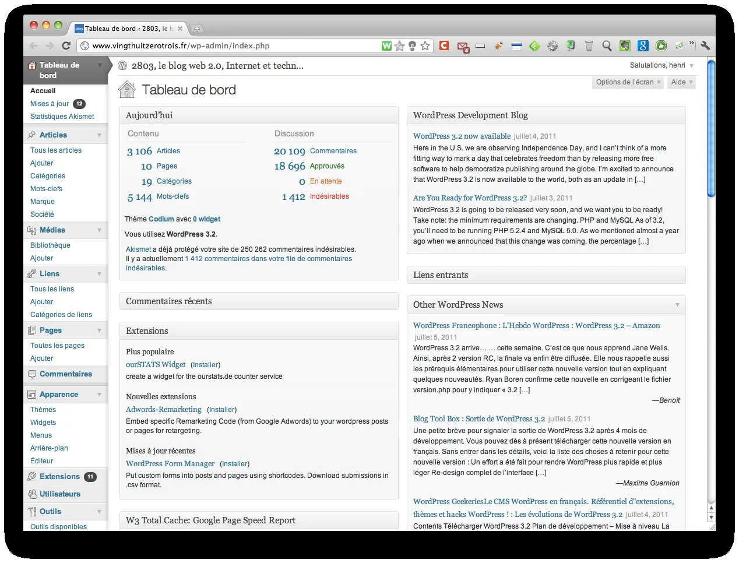739x563 pixels.
Task: Open Statistiques Akismet in sidebar
Action: click(62, 117)
